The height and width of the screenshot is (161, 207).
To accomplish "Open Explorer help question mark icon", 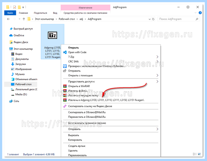I will (200, 13).
